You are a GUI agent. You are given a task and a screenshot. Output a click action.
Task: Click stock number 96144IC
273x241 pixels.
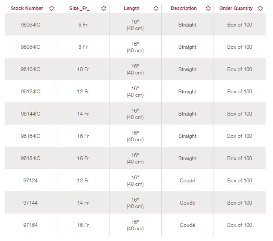(30, 114)
